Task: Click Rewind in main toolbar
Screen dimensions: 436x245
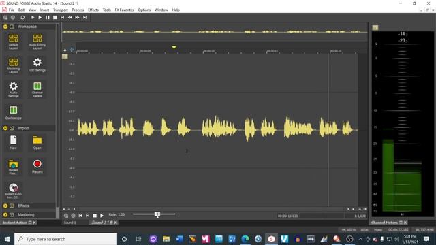Action: click(x=69, y=17)
